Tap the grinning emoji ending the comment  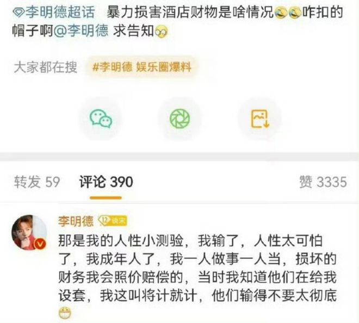tap(65, 313)
